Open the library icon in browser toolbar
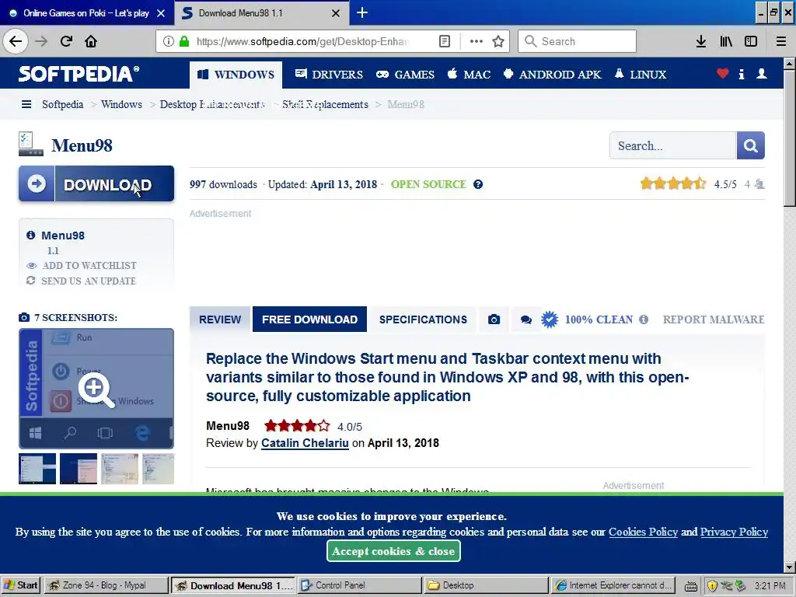 726,41
